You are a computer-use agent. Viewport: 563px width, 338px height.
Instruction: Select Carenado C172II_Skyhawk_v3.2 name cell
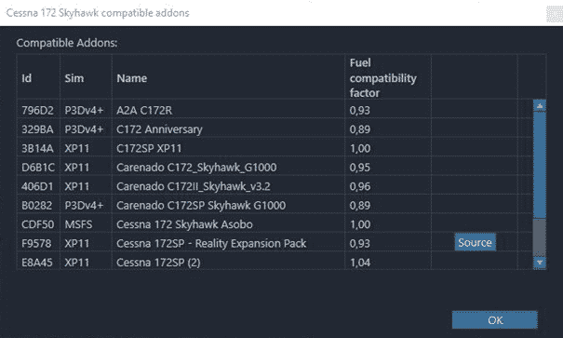point(194,186)
